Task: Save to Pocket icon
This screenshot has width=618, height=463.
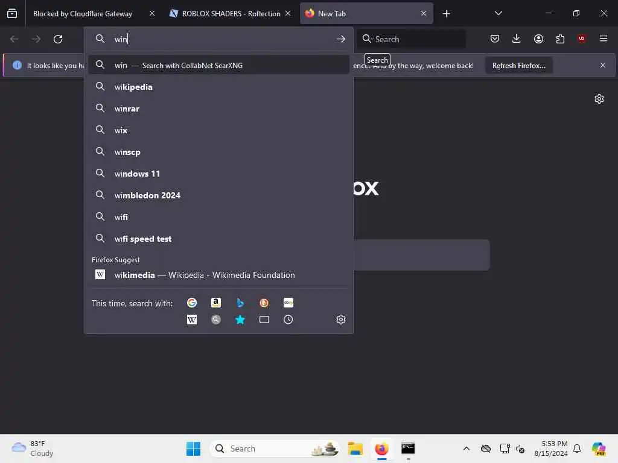Action: (495, 39)
